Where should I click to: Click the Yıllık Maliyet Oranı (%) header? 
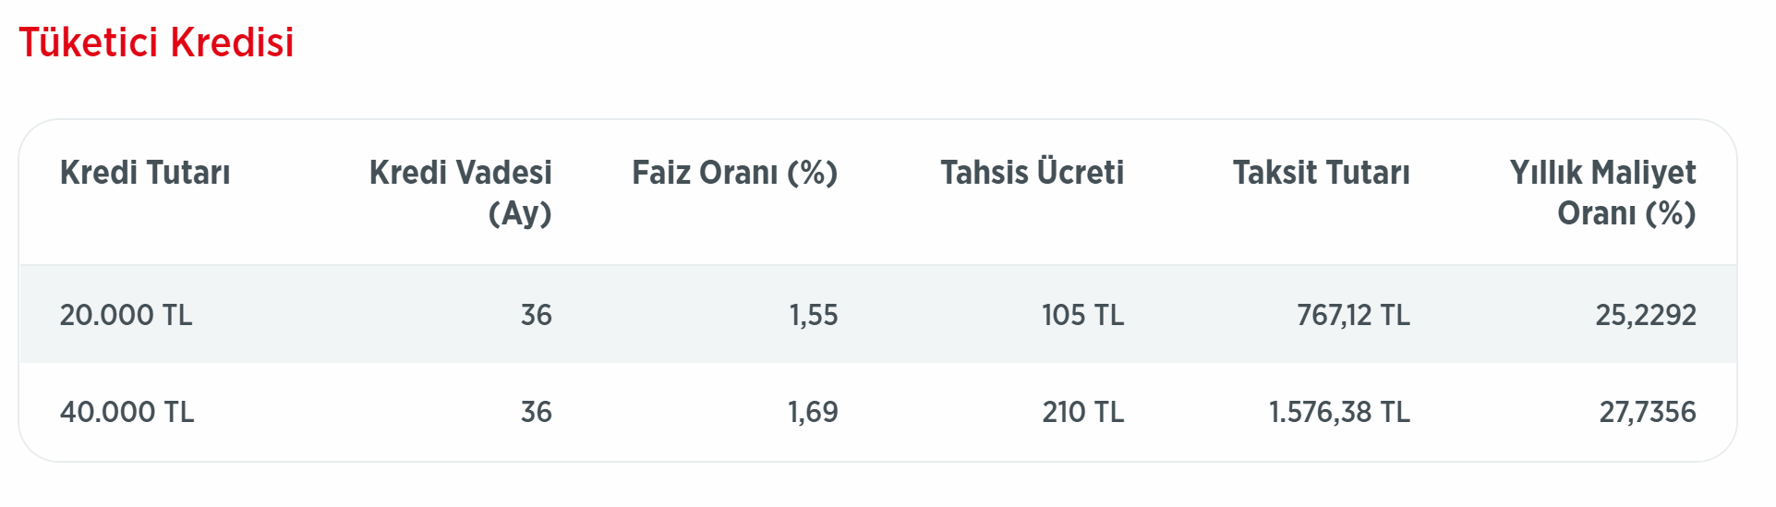[x=1602, y=192]
